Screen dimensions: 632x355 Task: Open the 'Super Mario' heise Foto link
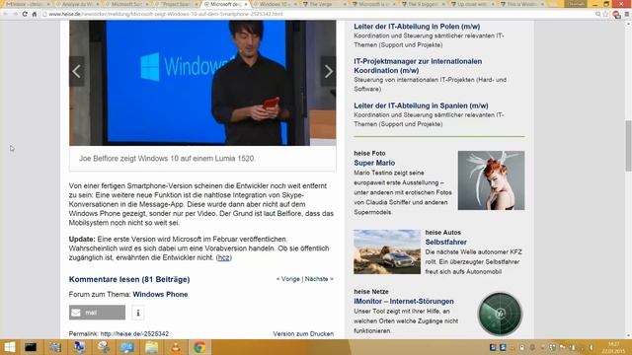click(374, 163)
